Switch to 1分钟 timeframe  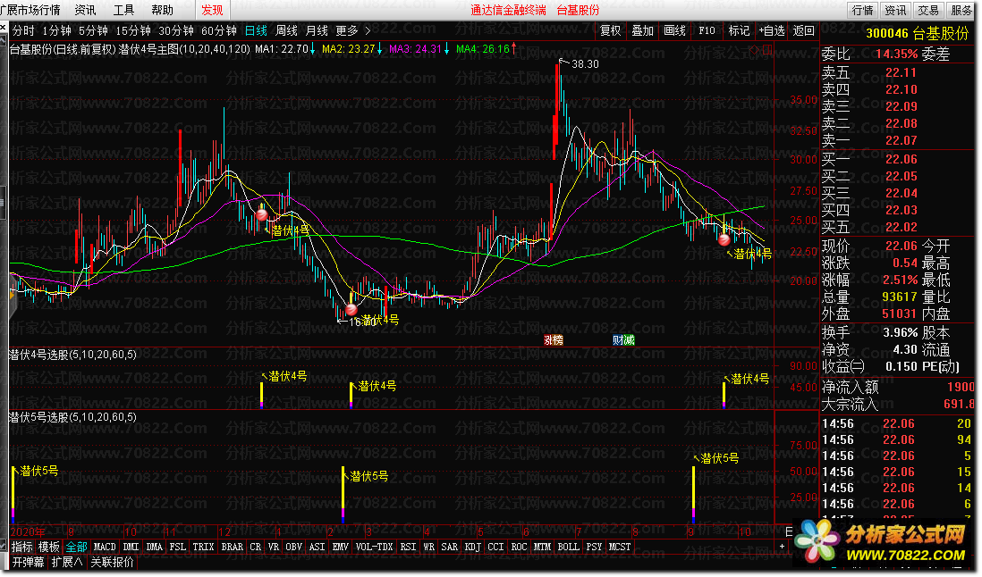(x=56, y=30)
